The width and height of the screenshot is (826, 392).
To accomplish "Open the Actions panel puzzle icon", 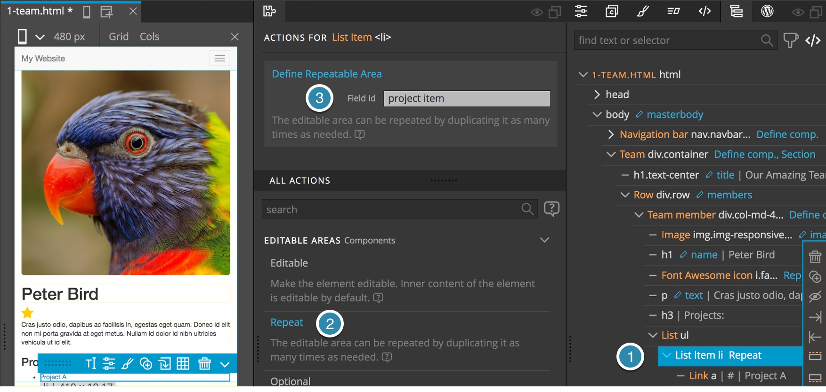I will [x=269, y=11].
